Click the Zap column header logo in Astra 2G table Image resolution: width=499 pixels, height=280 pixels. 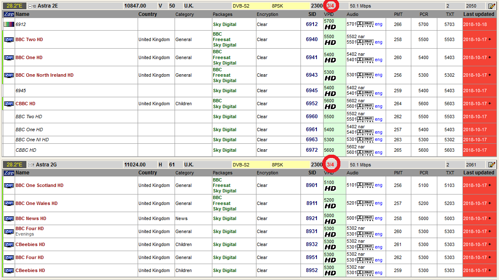tap(9, 173)
